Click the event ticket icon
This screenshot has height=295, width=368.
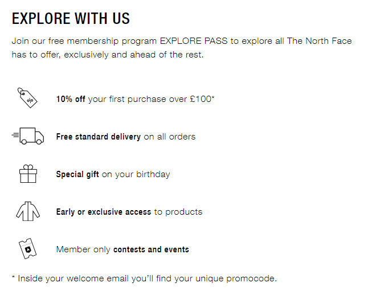(28, 248)
